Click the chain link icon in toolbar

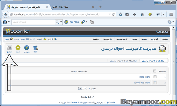pyautogui.click(x=83, y=22)
